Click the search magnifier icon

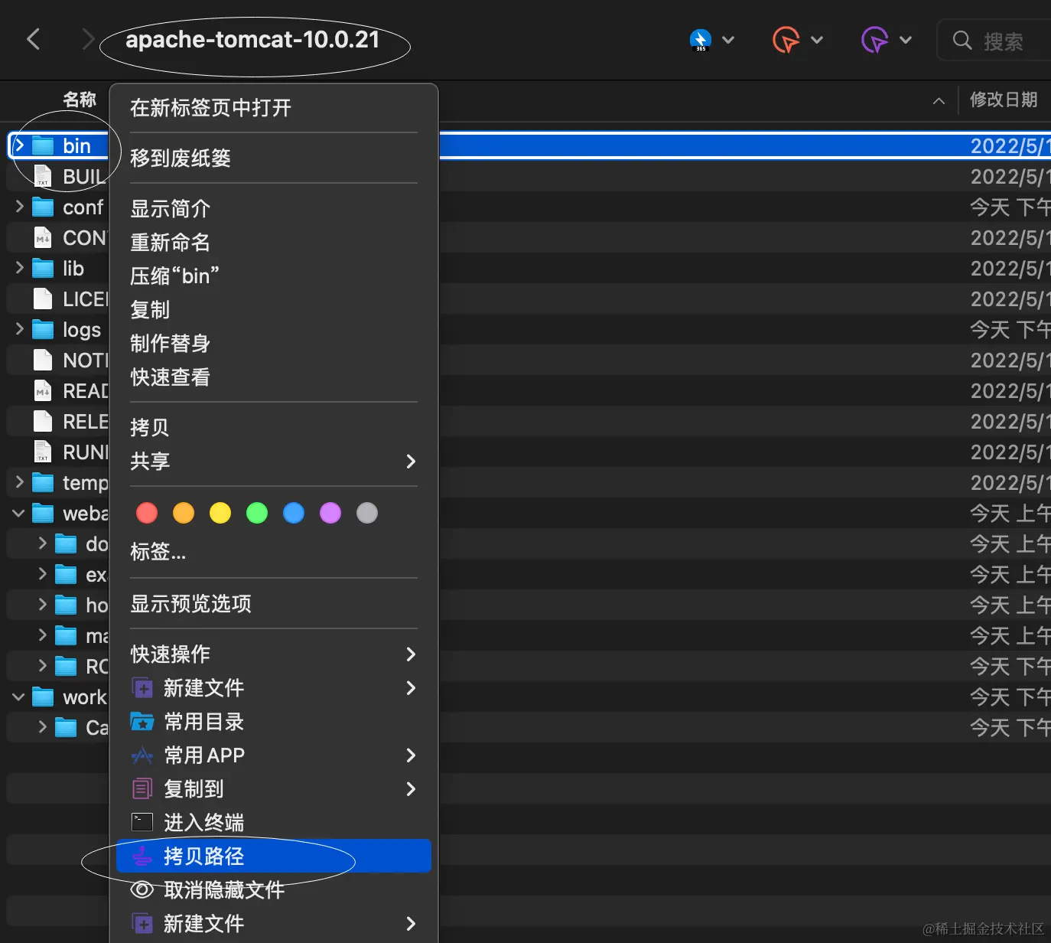pyautogui.click(x=962, y=40)
